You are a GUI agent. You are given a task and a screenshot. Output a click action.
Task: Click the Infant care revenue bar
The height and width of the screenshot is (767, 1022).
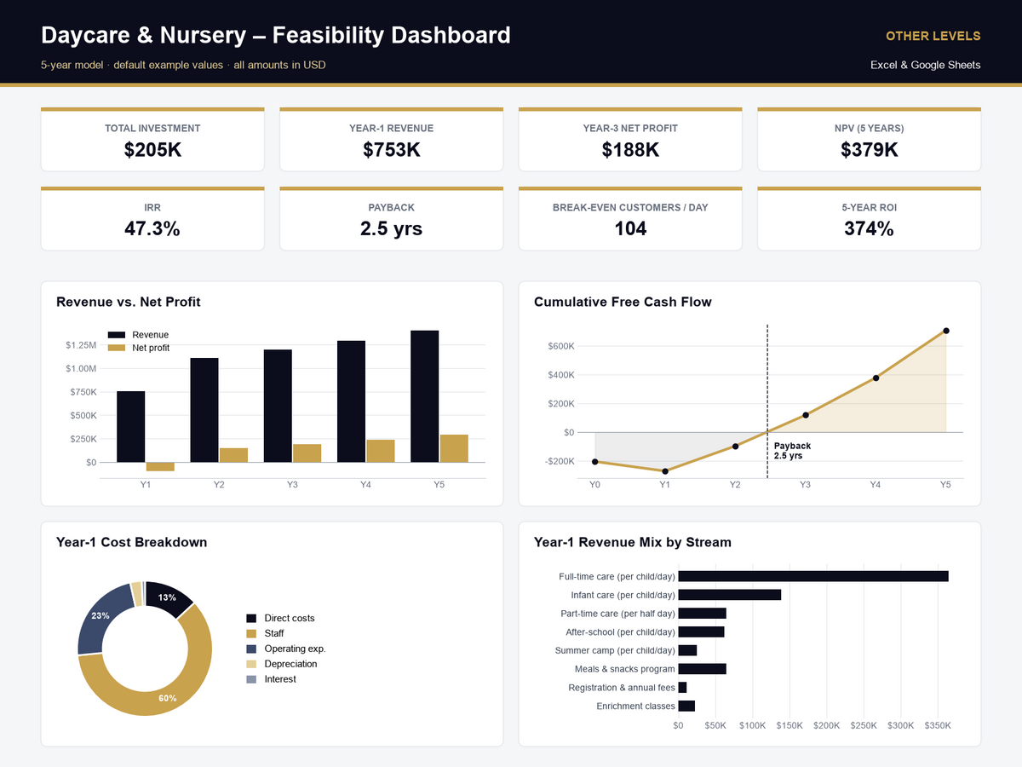(x=729, y=595)
